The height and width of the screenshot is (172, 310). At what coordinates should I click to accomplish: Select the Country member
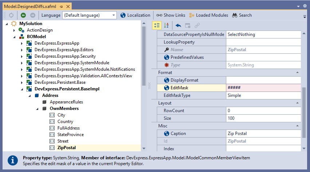tap(65, 122)
